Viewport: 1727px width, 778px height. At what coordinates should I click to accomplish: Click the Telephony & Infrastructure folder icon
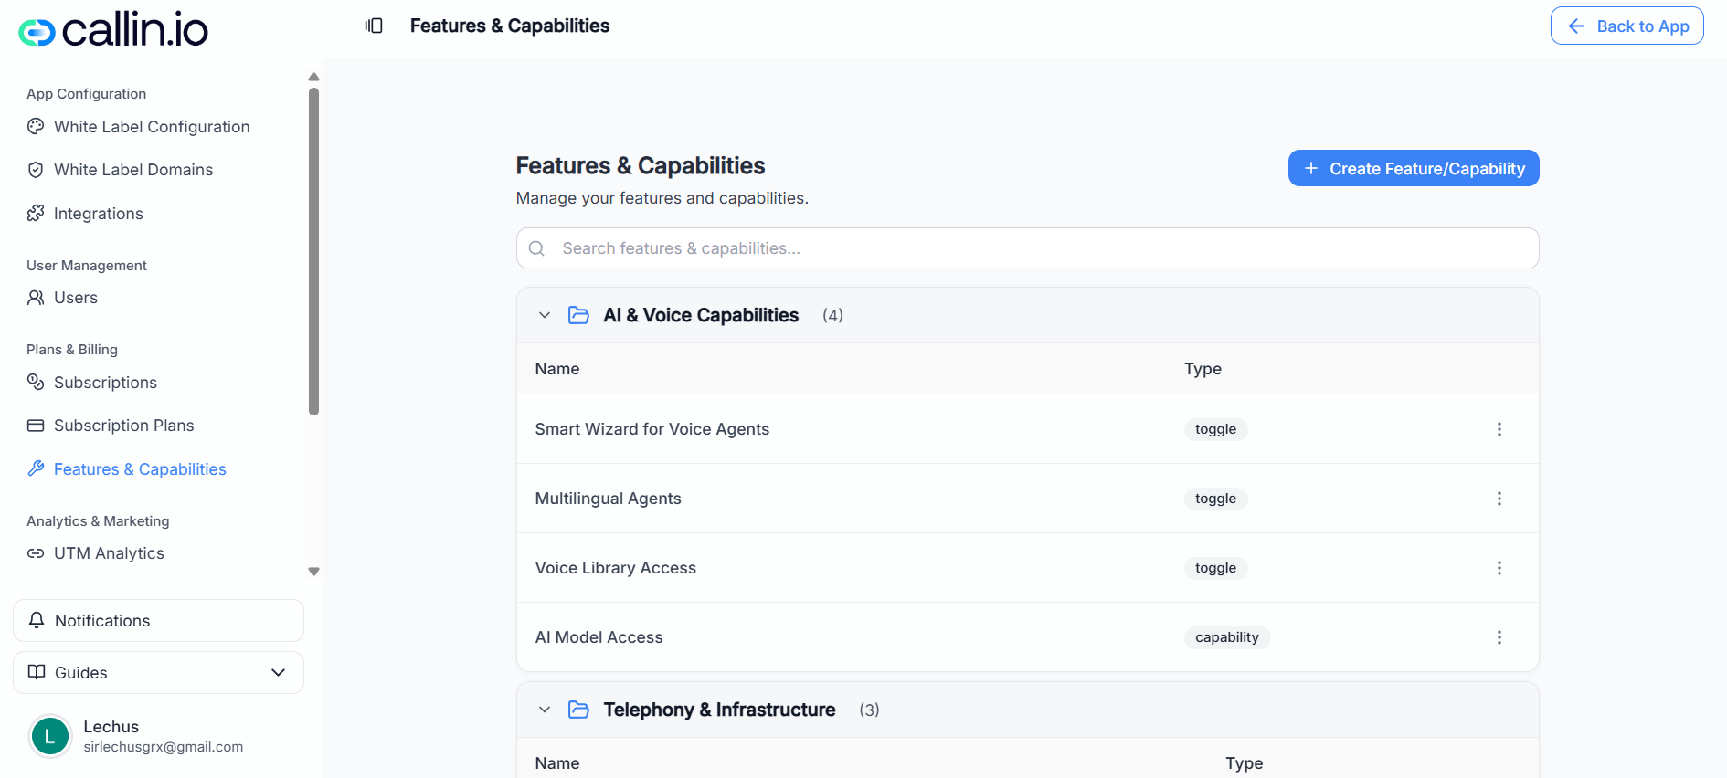tap(578, 710)
